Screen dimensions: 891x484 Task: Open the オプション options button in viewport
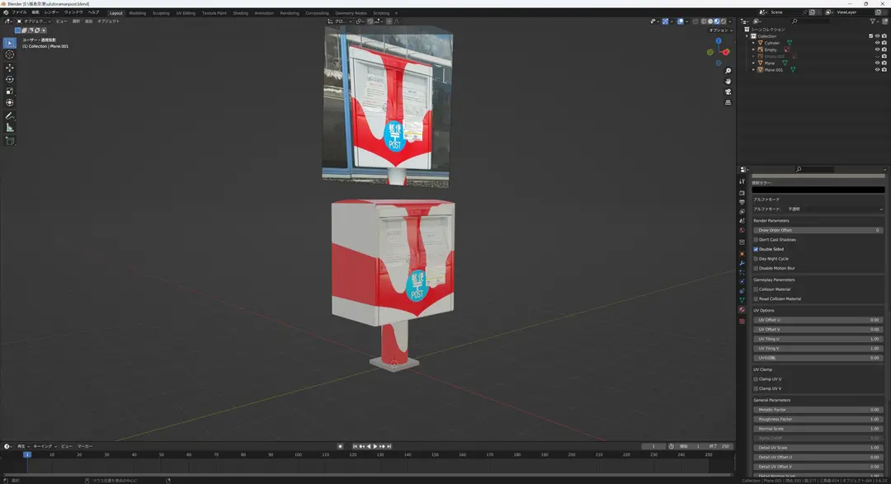coord(720,31)
